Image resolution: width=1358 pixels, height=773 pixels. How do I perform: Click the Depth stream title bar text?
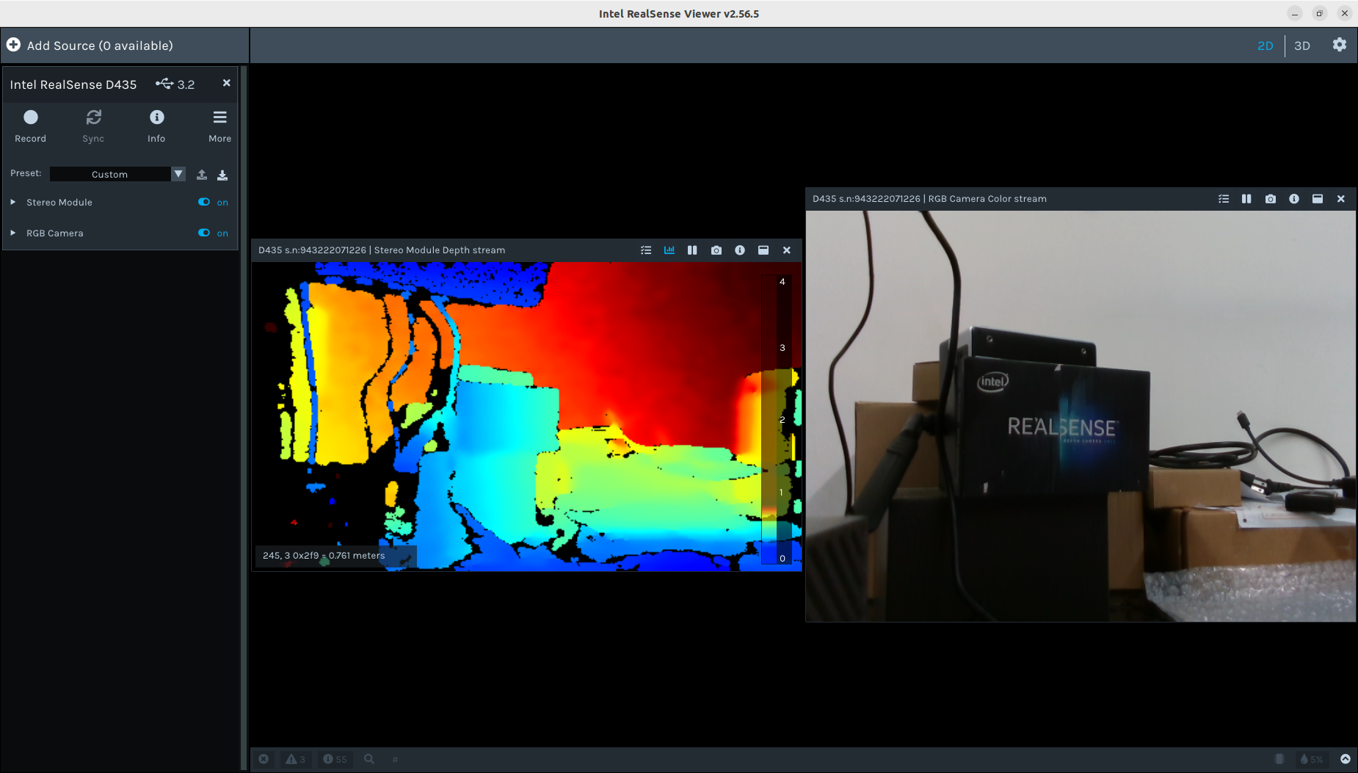pos(382,250)
